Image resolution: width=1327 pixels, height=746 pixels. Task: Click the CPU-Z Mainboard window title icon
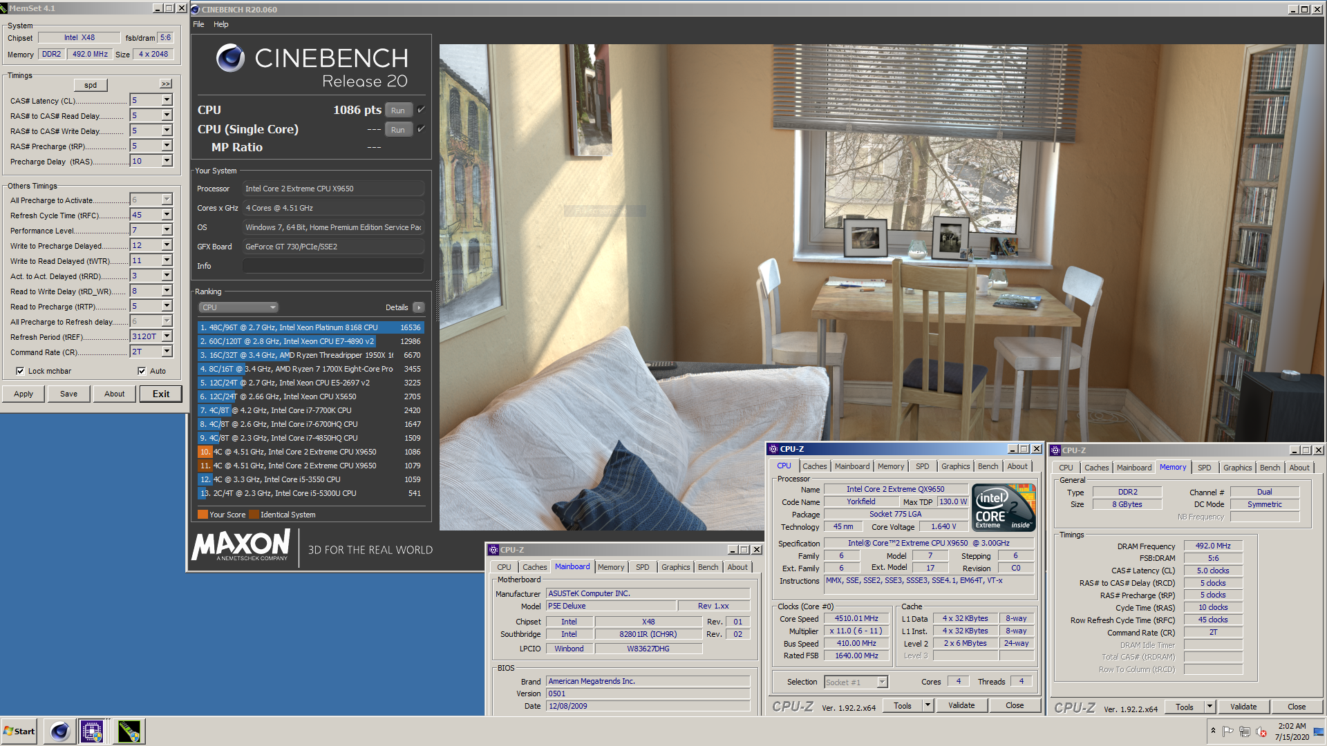(493, 550)
